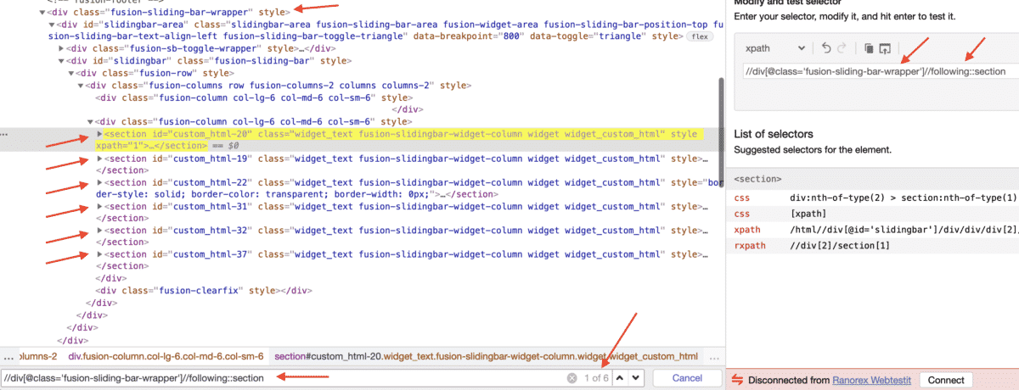The width and height of the screenshot is (1019, 390).
Task: Select the css [xpath] suggested selector
Action: 809,214
